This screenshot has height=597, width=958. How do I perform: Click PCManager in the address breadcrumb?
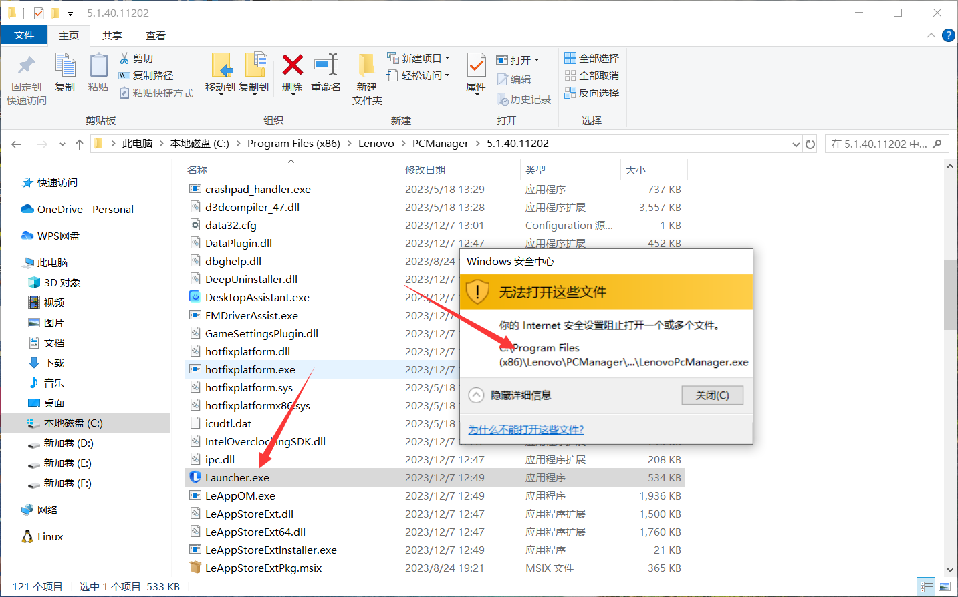[x=441, y=144]
